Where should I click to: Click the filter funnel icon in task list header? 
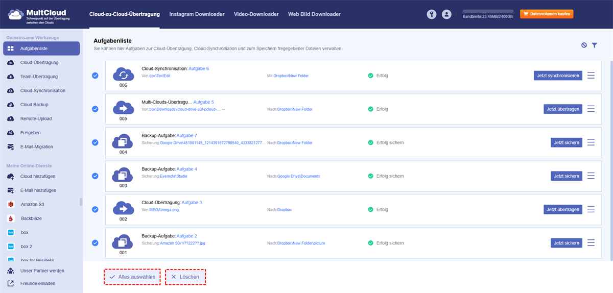(x=595, y=45)
